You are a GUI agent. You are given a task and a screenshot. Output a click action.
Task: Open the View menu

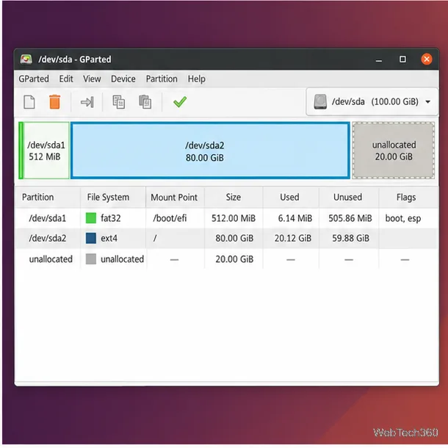[92, 79]
